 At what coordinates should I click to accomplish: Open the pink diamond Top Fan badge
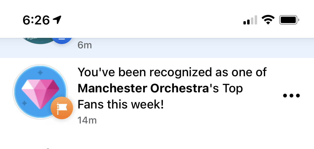40,91
